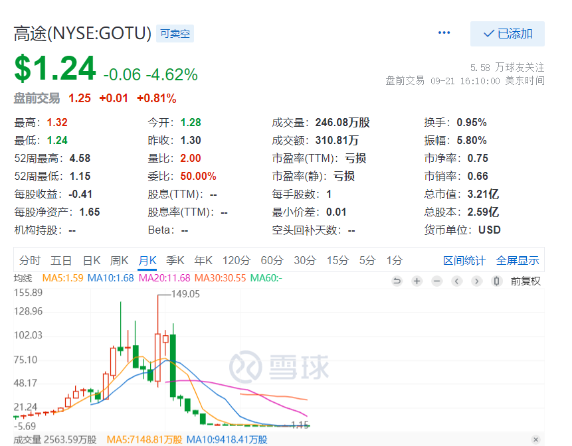Click the 振幅 value 5.80%

coord(472,140)
